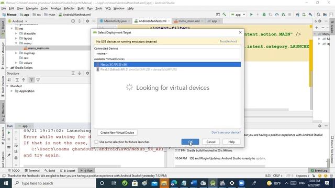Select Nexus 5X API 29 x86 device
The height and width of the screenshot is (188, 335).
pyautogui.click(x=167, y=64)
